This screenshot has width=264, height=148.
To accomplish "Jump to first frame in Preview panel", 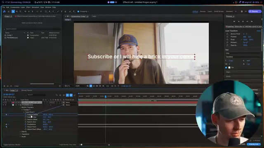I will pyautogui.click(x=234, y=21).
